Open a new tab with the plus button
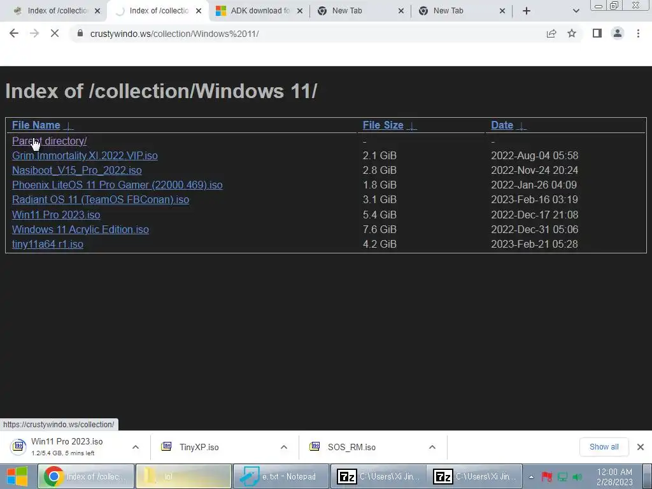The width and height of the screenshot is (652, 489). click(527, 11)
